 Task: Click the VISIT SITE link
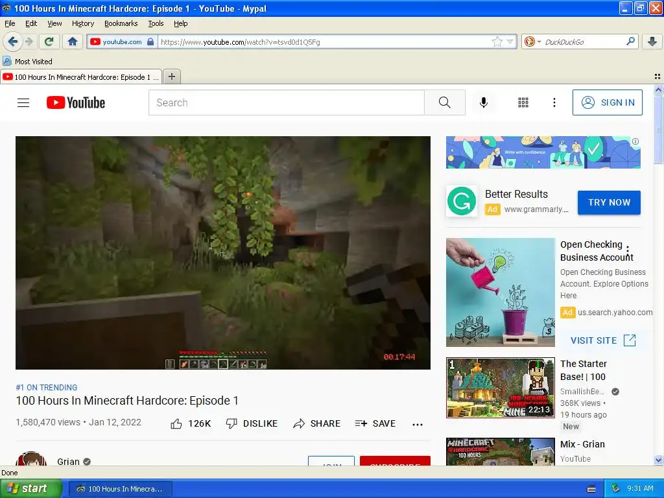[603, 340]
